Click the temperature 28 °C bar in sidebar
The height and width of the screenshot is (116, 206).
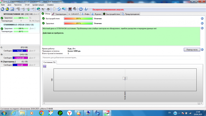[21, 31]
